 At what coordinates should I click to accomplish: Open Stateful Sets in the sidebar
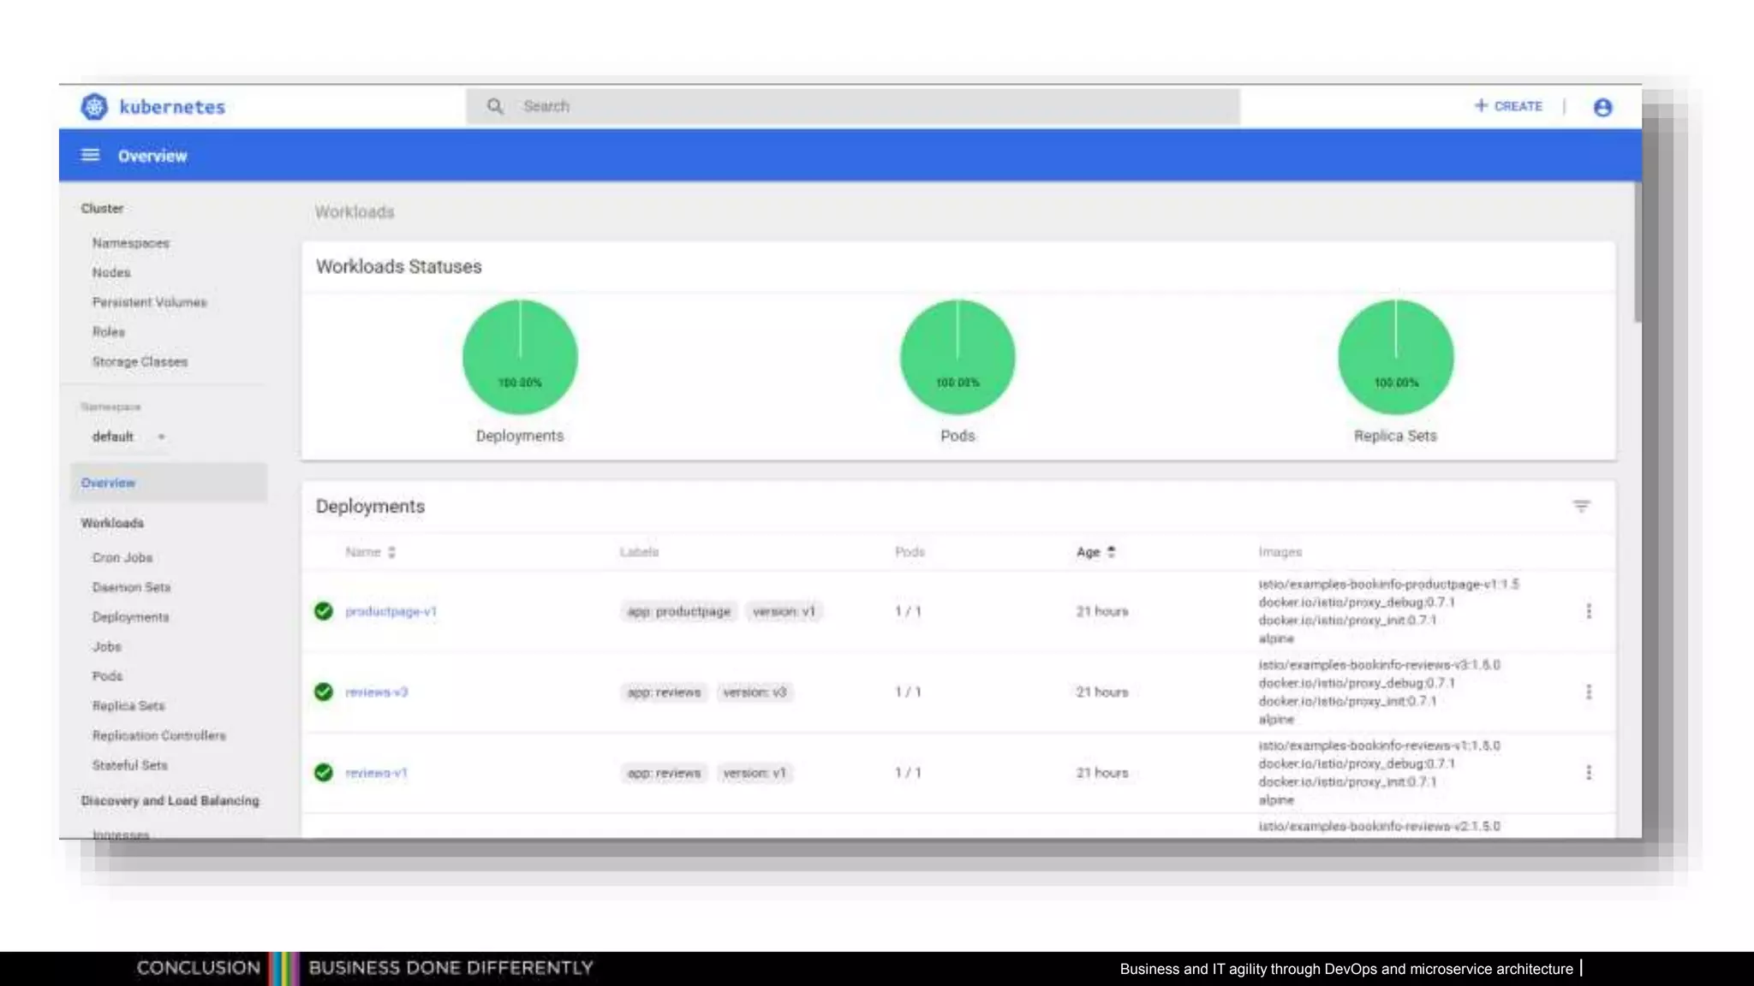[x=129, y=765]
